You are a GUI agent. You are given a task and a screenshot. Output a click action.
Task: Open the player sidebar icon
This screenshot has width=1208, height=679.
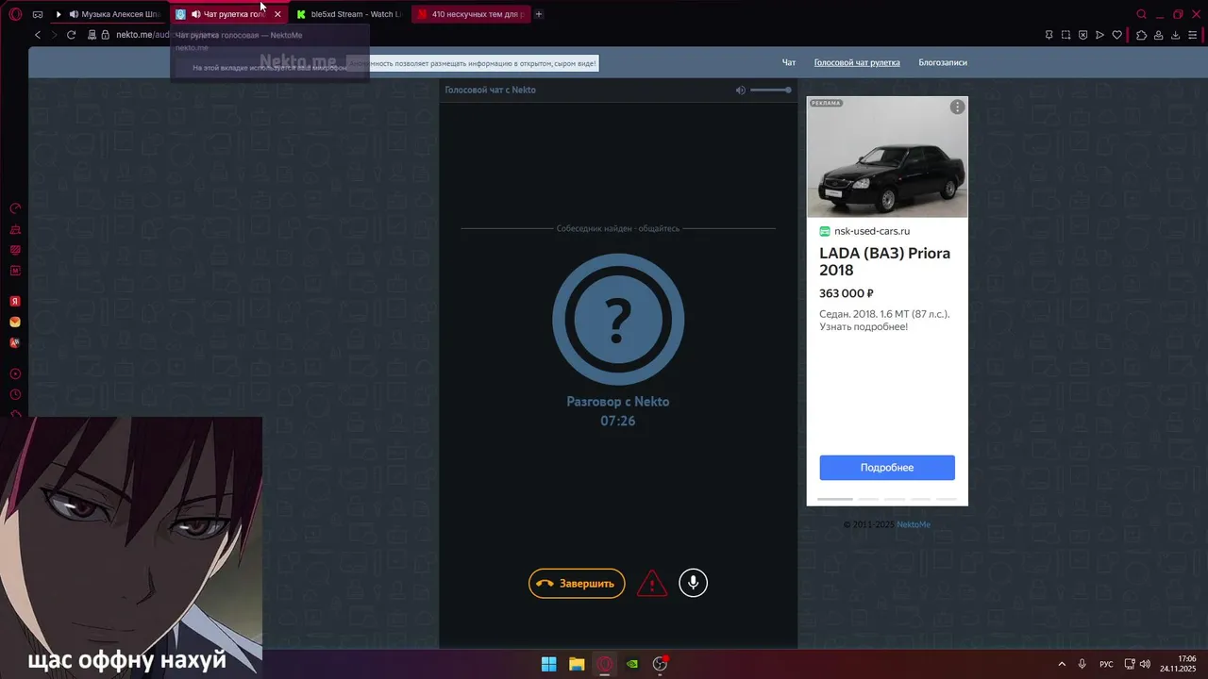click(x=15, y=373)
